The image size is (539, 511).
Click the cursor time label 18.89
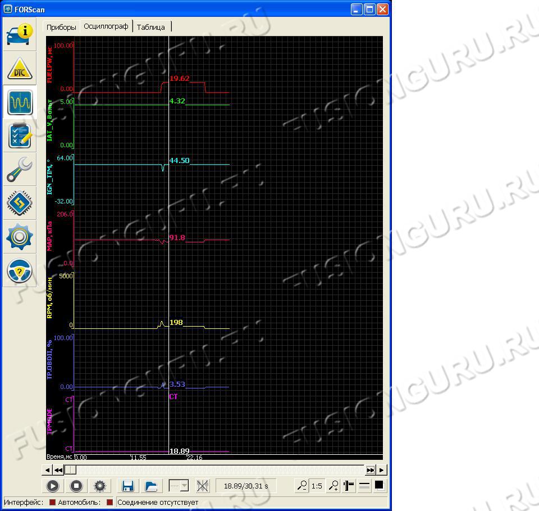pyautogui.click(x=180, y=451)
